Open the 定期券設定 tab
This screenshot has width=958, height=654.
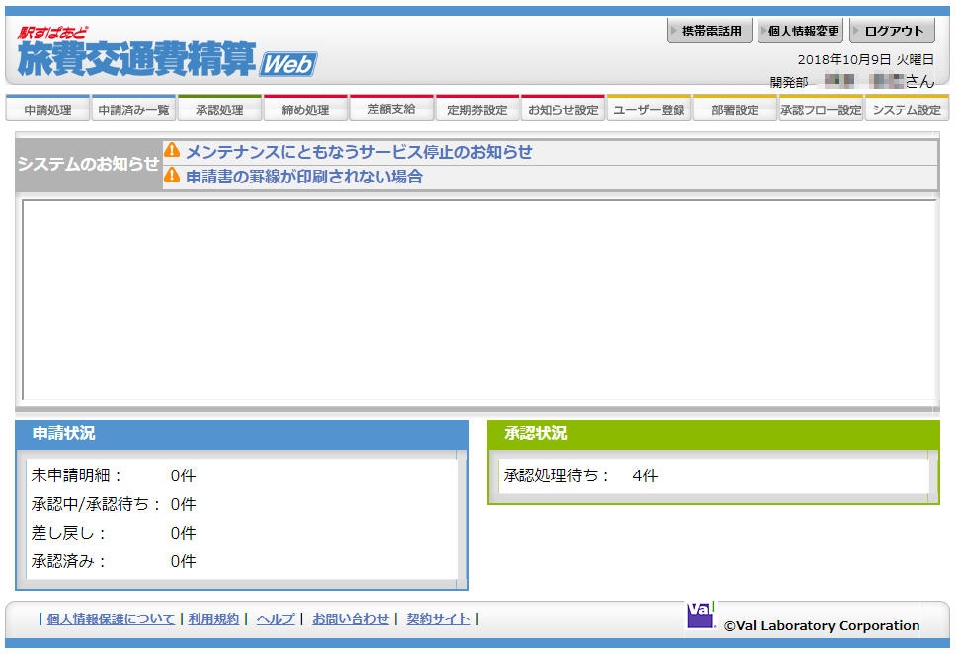(477, 109)
